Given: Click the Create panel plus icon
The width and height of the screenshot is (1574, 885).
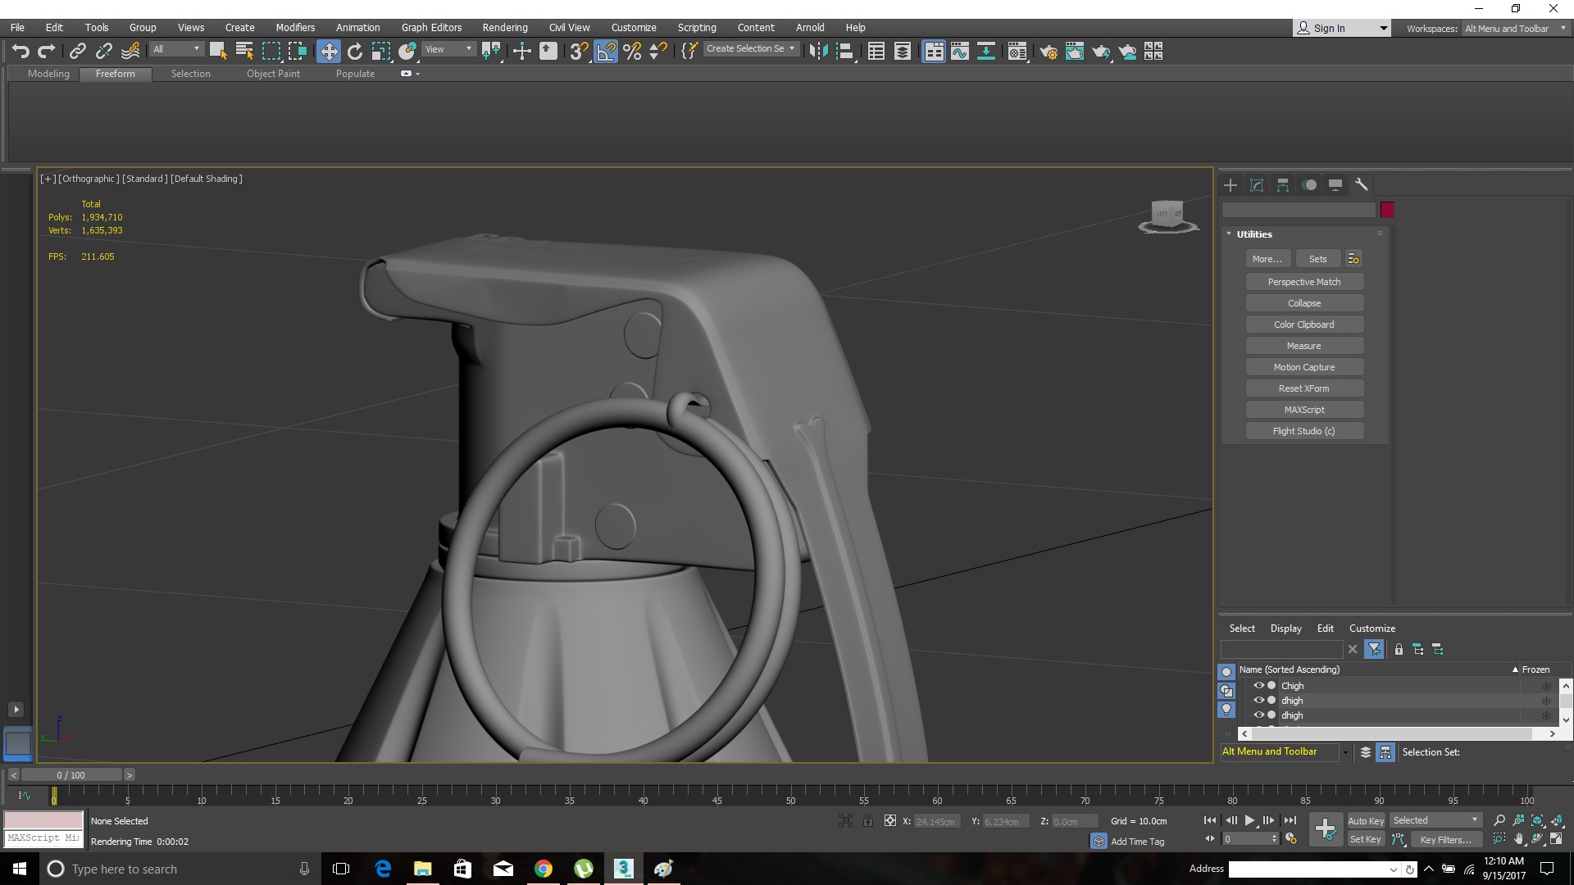Looking at the screenshot, I should click(x=1230, y=185).
